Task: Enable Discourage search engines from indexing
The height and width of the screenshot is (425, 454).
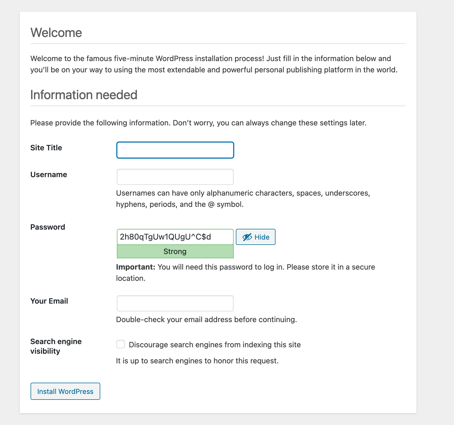Action: pyautogui.click(x=121, y=344)
